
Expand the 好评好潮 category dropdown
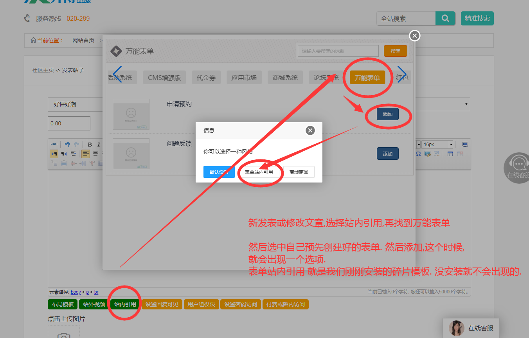(x=466, y=104)
